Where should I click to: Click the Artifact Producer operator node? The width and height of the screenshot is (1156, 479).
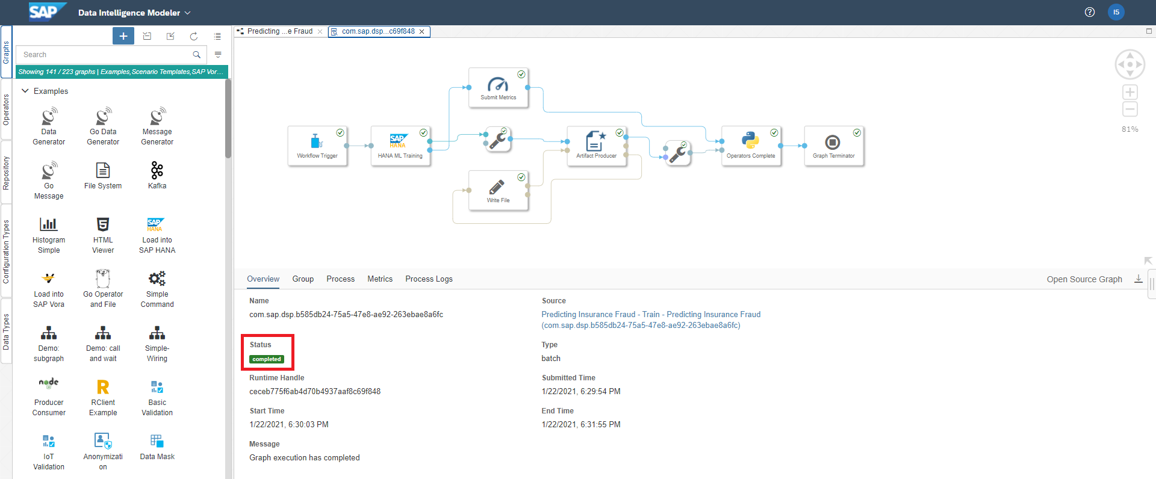tap(596, 145)
